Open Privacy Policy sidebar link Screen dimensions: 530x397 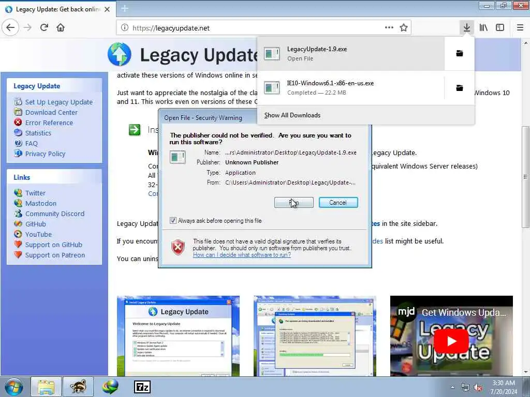[x=46, y=154]
